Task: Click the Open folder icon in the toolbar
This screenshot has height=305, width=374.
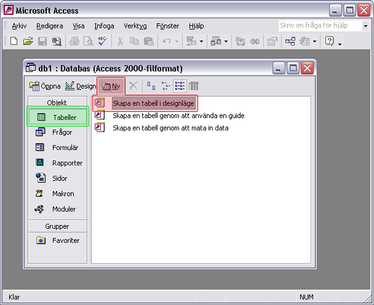Action: tap(28, 41)
